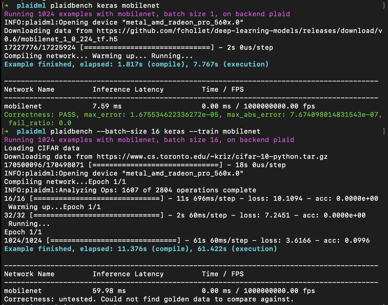This screenshot has height=305, width=388.
Task: Click the first 'INFO:plaidml:Opening device' line
Action: pyautogui.click(x=124, y=22)
